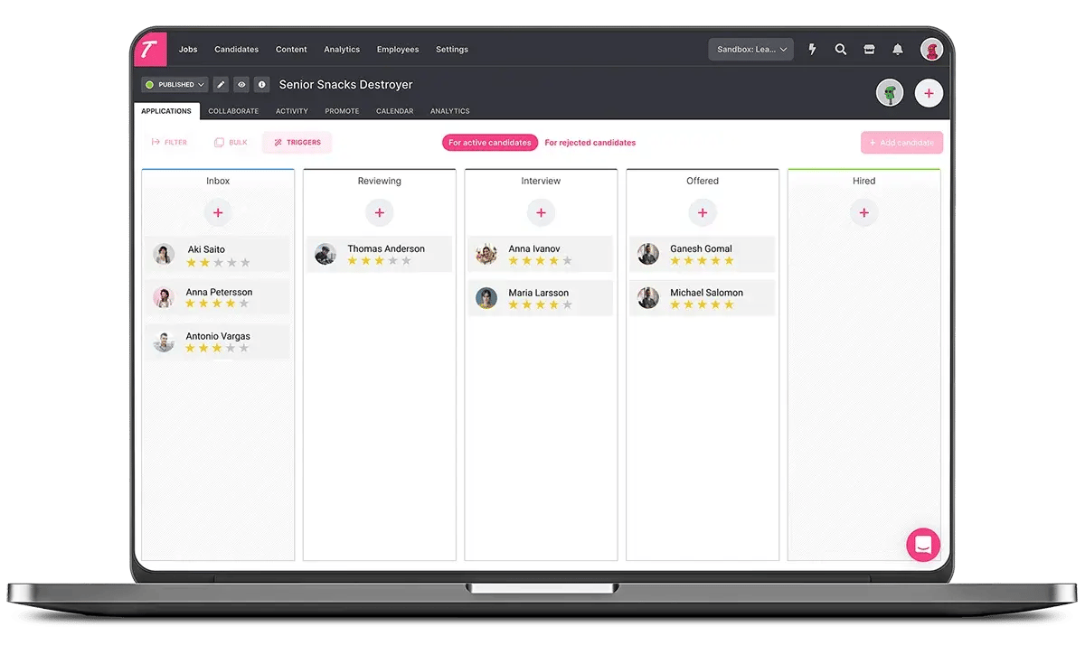Click Anna Ivanov's star rating
The image size is (1085, 645).
click(x=540, y=261)
